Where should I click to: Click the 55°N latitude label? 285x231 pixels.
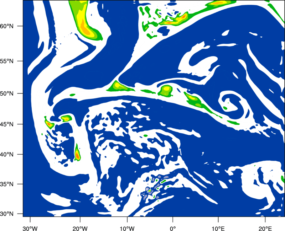(7, 61)
